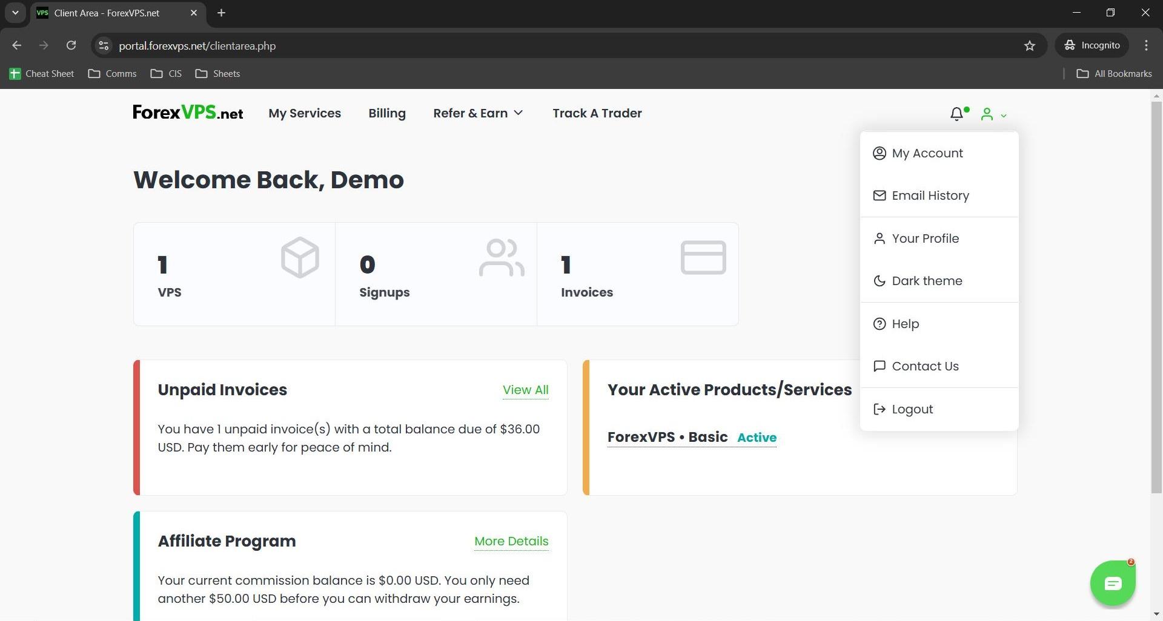Click Your Active Products/Services heading

(x=729, y=390)
